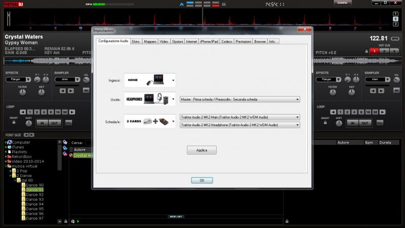This screenshot has width=405, height=228.
Task: Set right deck loop to 32 beats
Action: 375,112
